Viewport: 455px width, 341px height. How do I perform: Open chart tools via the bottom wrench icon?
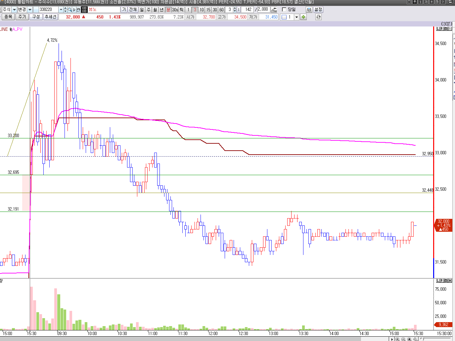click(416, 339)
